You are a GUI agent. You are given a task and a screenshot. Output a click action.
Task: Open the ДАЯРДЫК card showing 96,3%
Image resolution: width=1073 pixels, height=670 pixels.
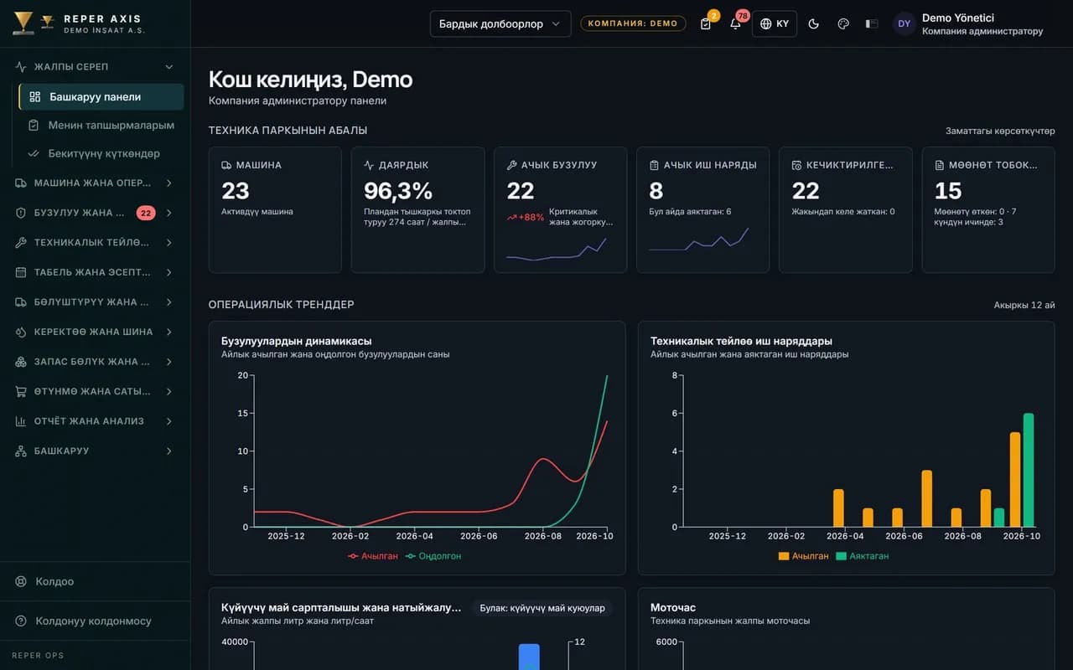(417, 210)
